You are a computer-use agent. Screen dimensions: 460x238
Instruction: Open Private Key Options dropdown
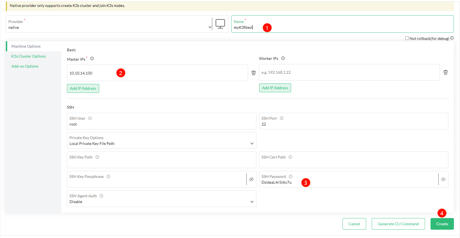pyautogui.click(x=161, y=140)
